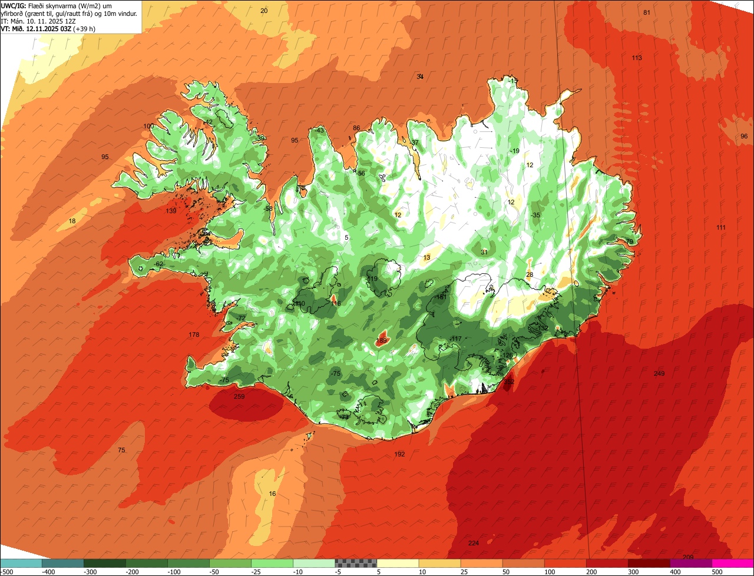Select the map value '113' in the northeast sea
This screenshot has height=576, width=754.
click(637, 58)
